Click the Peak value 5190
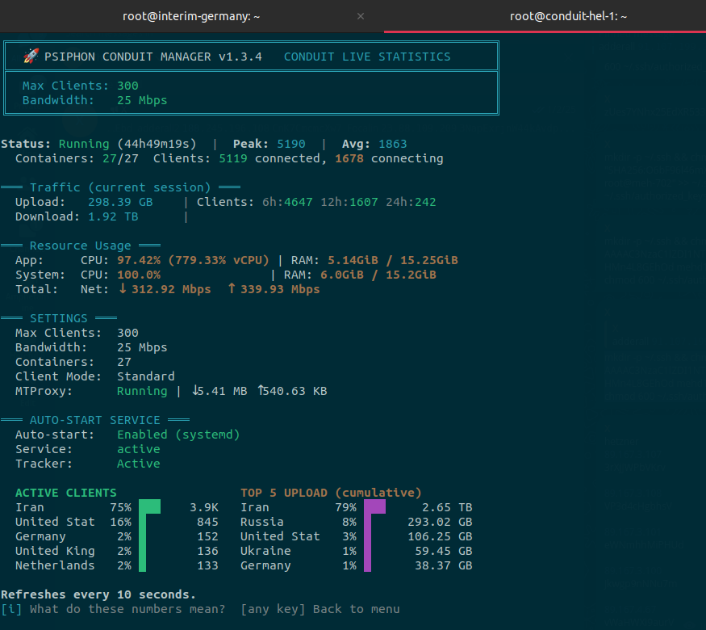This screenshot has height=630, width=706. click(x=290, y=144)
